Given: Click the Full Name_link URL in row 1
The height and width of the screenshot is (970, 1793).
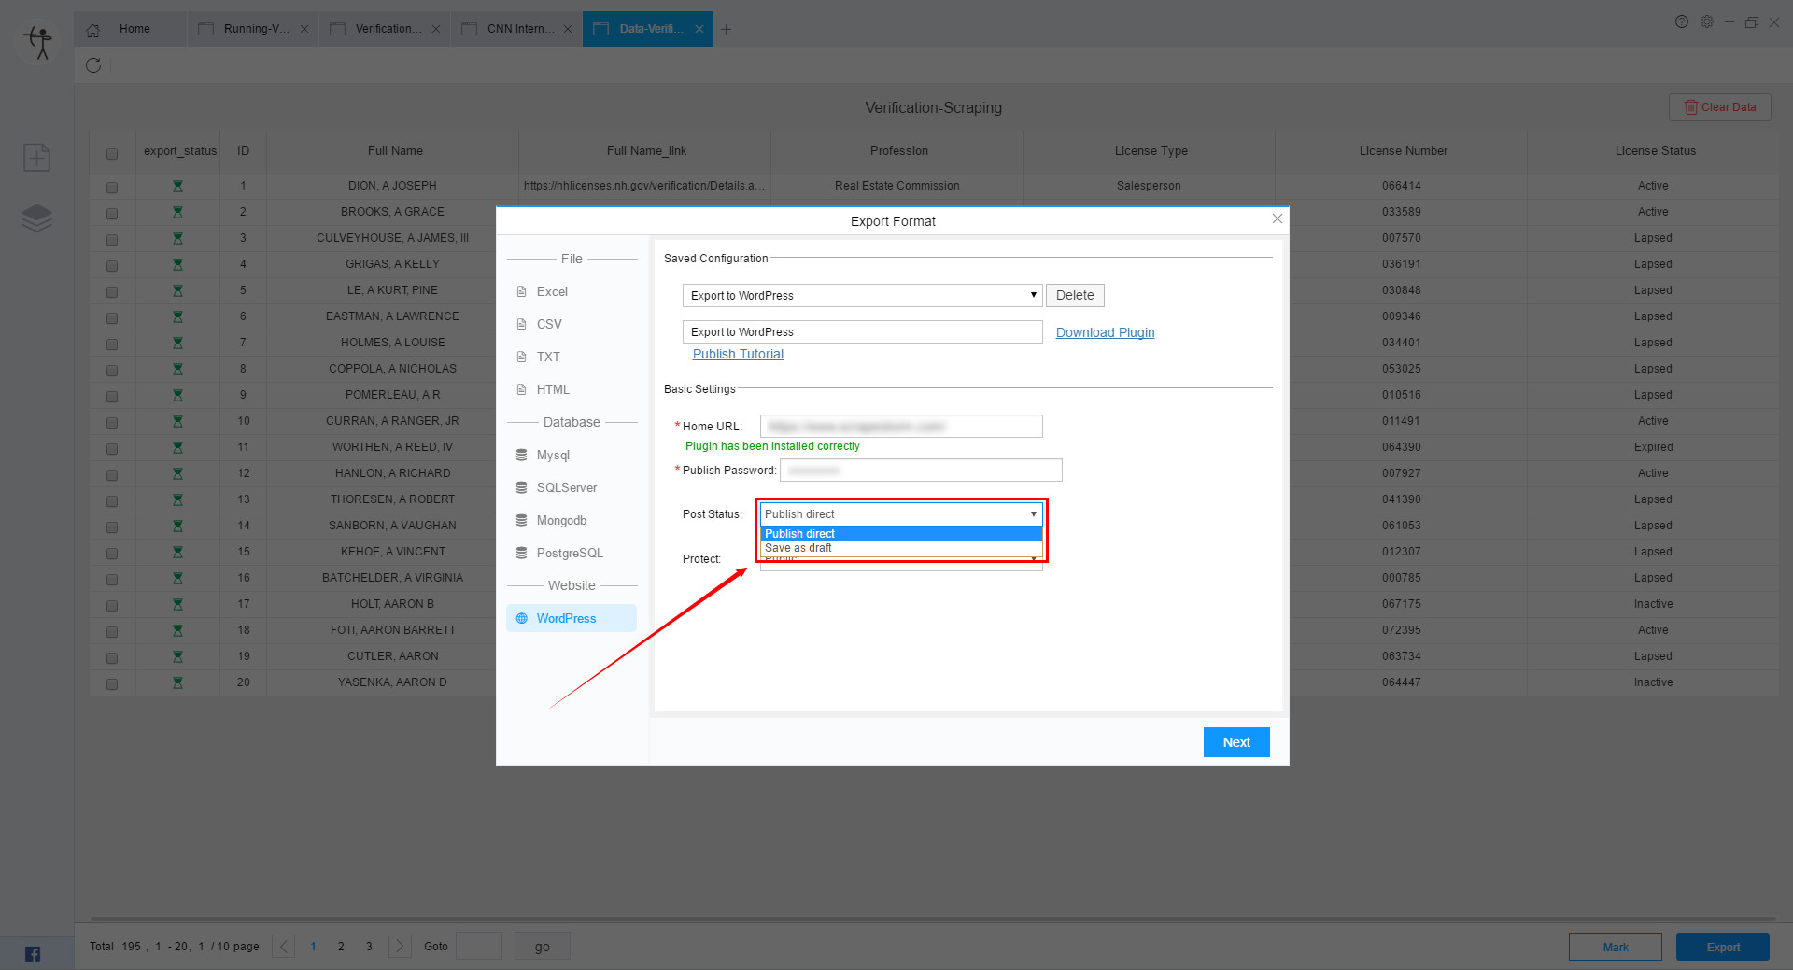Looking at the screenshot, I should [644, 186].
